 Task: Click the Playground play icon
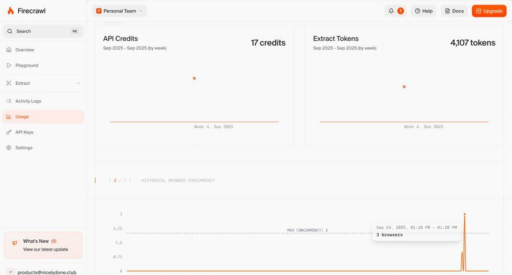tap(9, 65)
